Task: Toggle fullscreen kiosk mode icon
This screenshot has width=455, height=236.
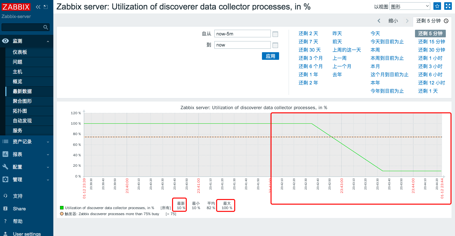Action: coord(448,6)
